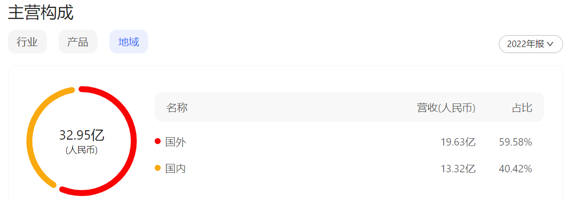Click the red dot next to 国外
Image resolution: width=567 pixels, height=202 pixels.
click(158, 142)
